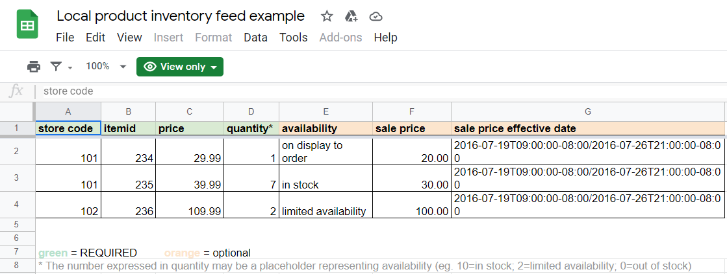Click the print icon in toolbar
Viewport: 727px width, 274px height.
coord(34,67)
